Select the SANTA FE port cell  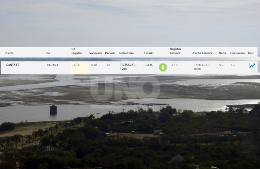13,65
